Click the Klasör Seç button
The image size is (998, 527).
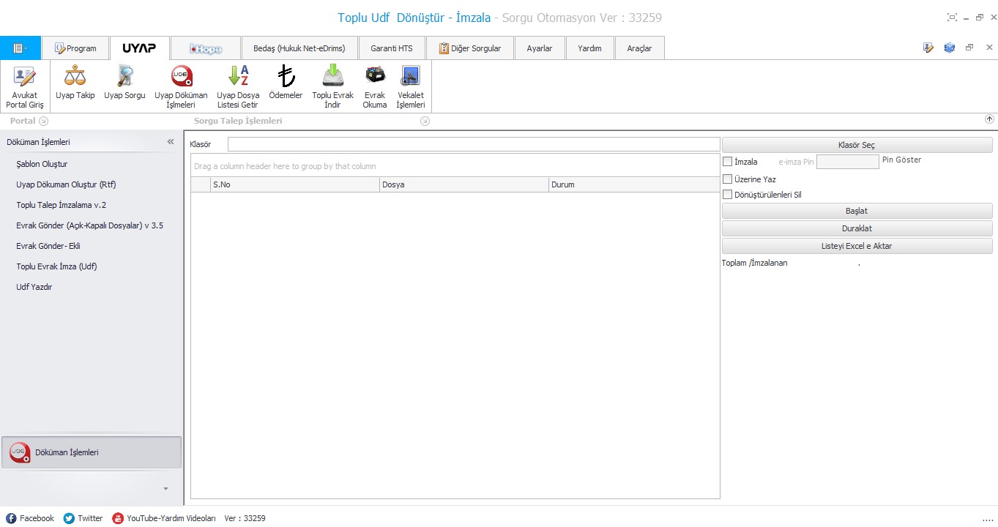coord(857,145)
